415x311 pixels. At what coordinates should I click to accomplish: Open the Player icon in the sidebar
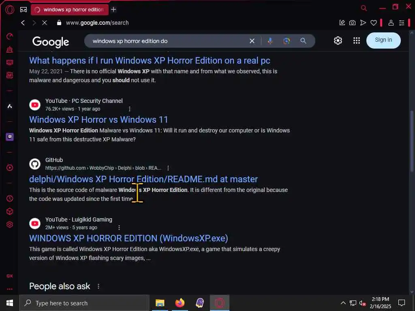(10, 168)
